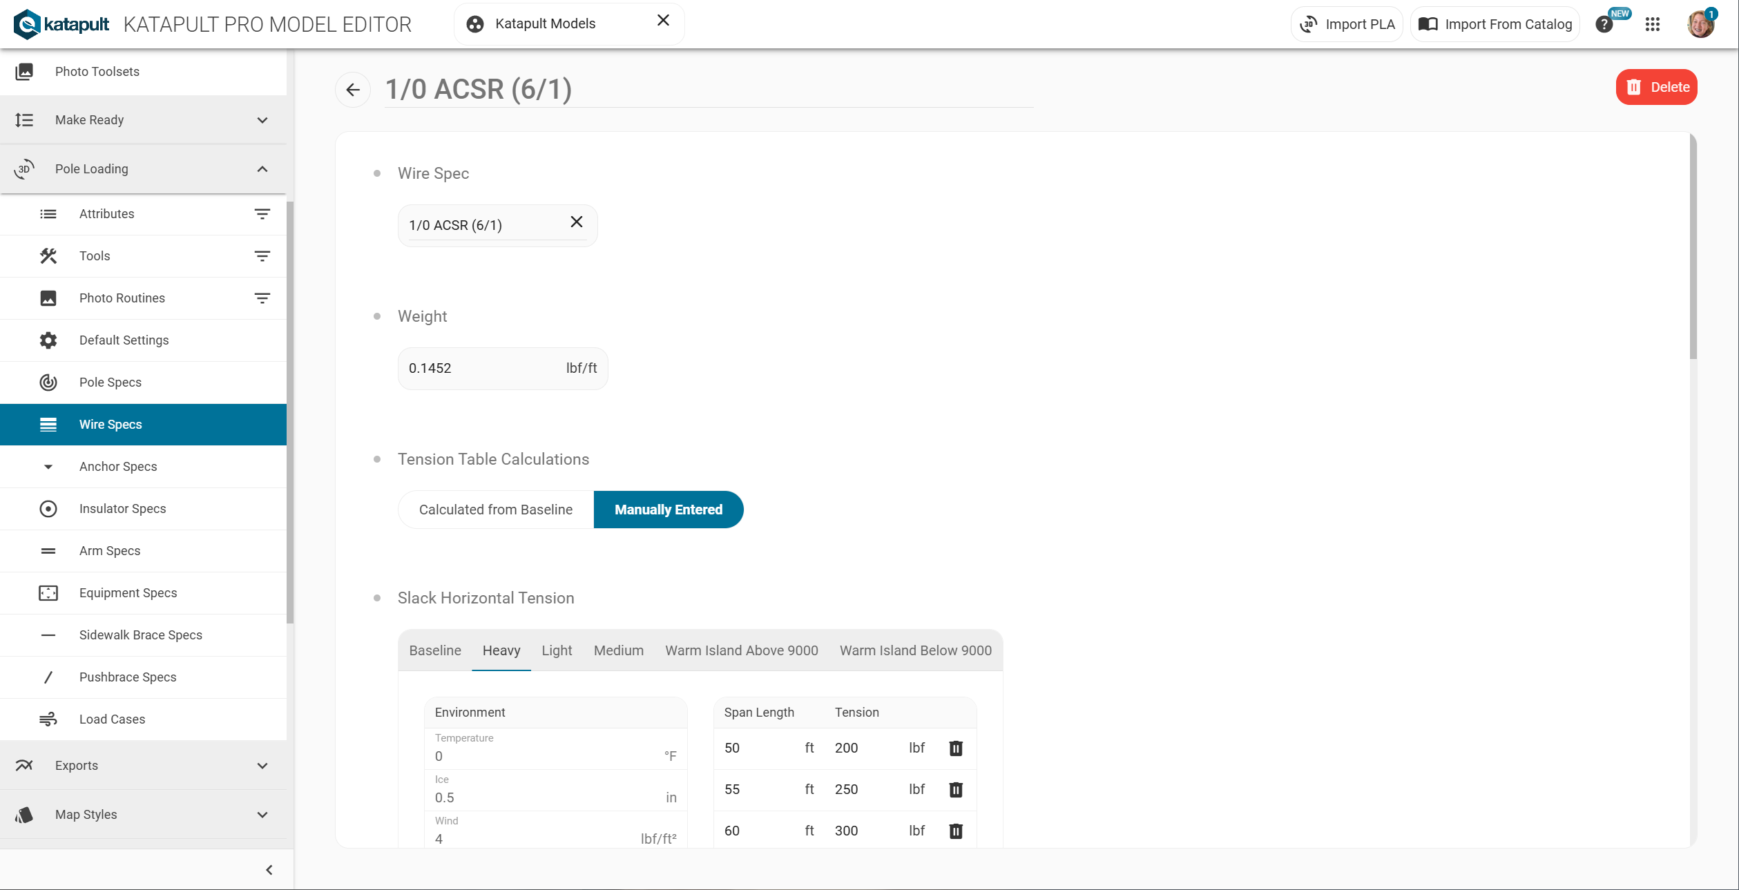Select Manually Entered tension option

[668, 510]
